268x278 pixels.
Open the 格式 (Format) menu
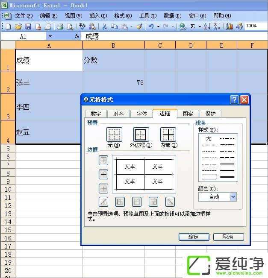click(x=123, y=16)
